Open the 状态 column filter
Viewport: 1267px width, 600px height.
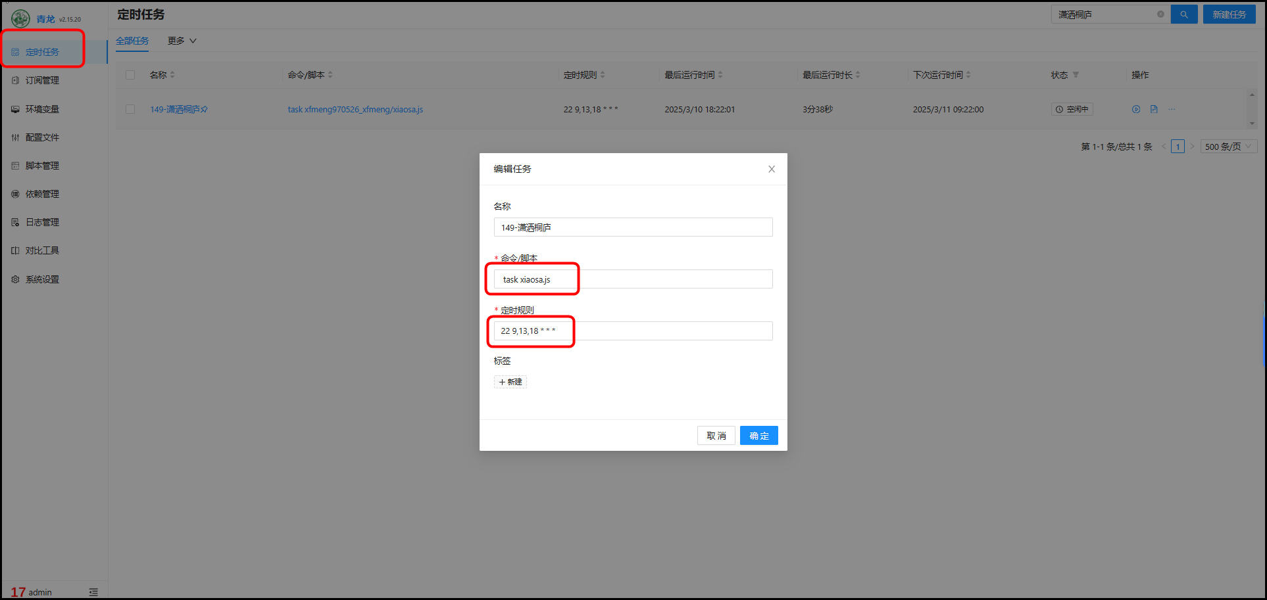coord(1076,75)
